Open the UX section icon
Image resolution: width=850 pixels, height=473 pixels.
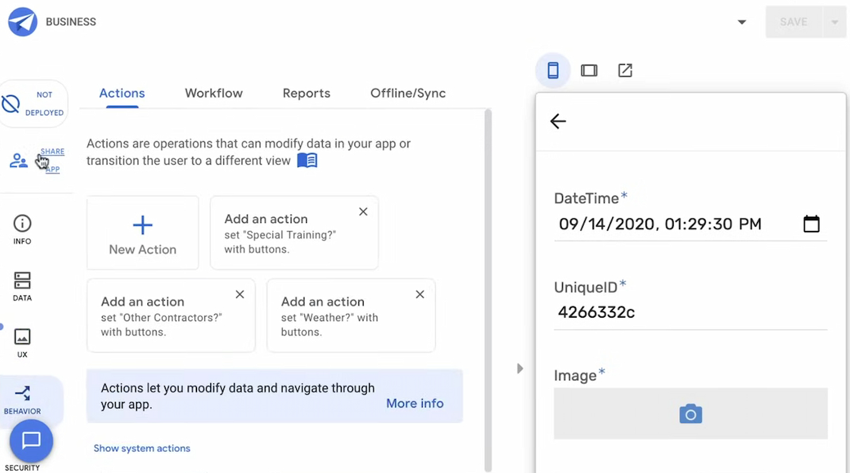click(22, 337)
